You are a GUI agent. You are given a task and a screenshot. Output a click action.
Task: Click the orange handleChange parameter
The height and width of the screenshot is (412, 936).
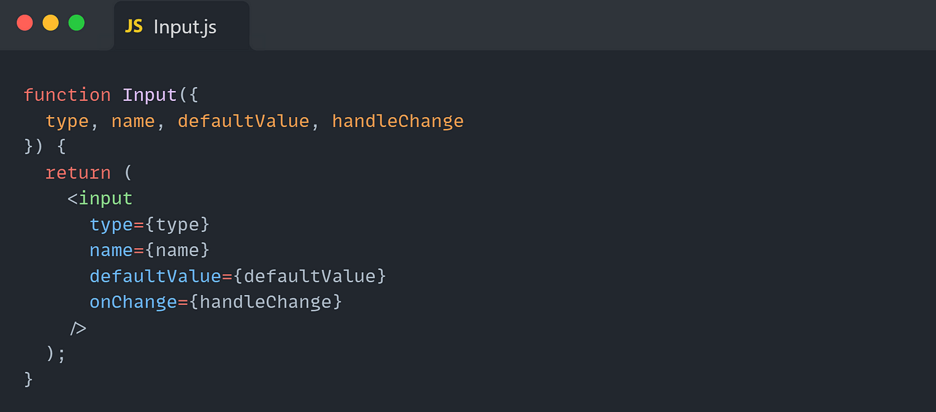tap(398, 121)
